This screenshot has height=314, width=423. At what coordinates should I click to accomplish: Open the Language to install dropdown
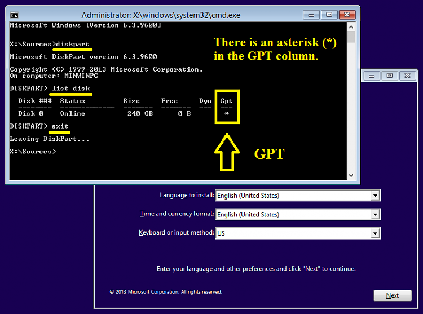[x=375, y=196]
